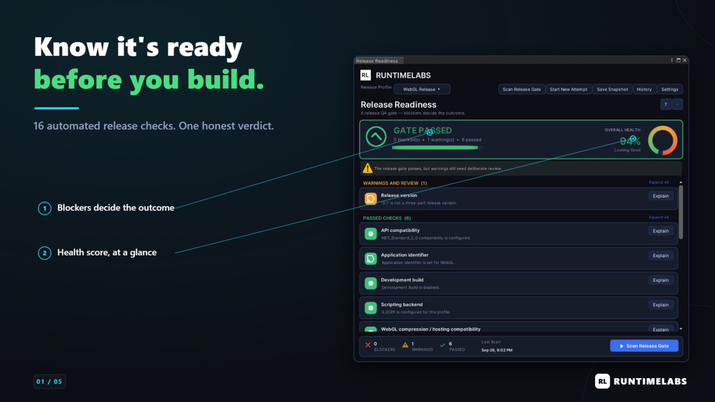
Task: Click the Scripting backend row title
Action: coord(402,304)
